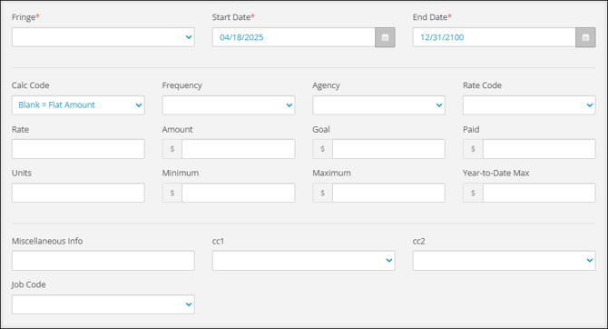Screen dimensions: 608x329
Task: Open the End Date calendar picker
Action: [x=585, y=37]
